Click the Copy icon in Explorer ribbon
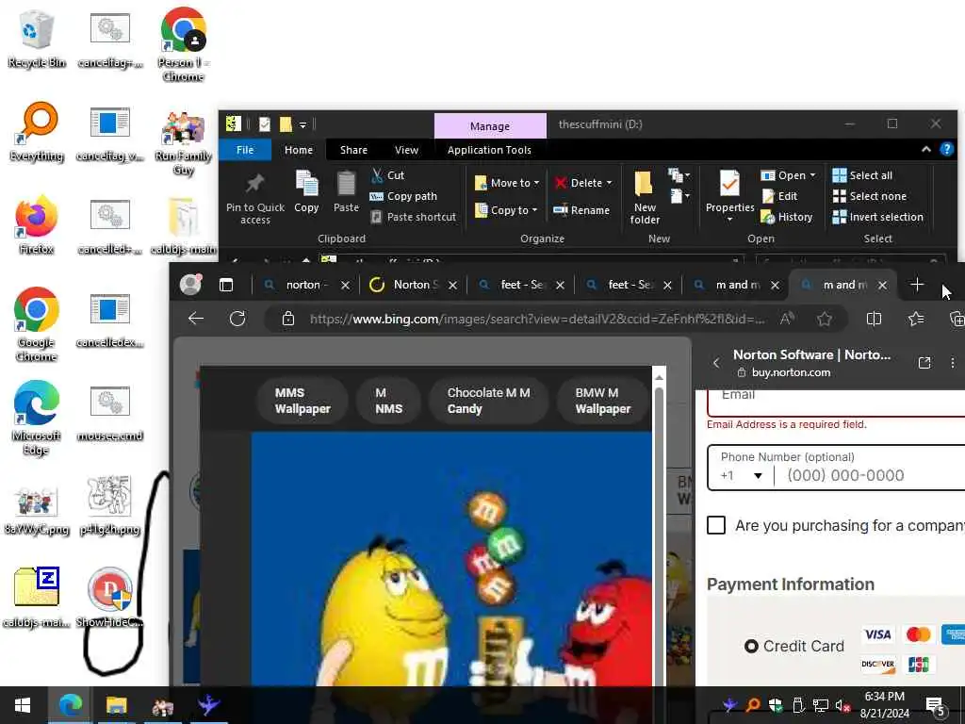 click(306, 191)
